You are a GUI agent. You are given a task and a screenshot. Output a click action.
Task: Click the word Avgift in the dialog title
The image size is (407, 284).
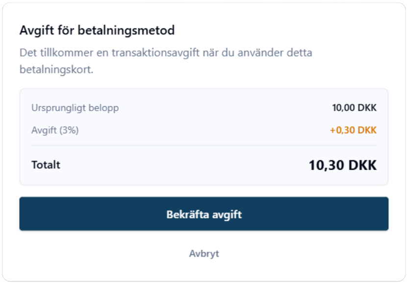36,30
